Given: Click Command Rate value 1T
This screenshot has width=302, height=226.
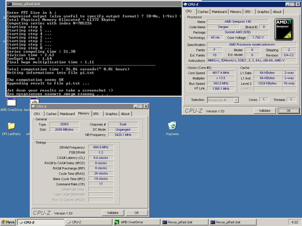Looking at the screenshot, I should [101, 184].
